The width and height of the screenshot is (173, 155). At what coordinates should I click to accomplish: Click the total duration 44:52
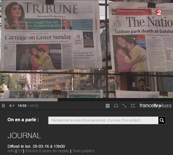click(x=34, y=106)
